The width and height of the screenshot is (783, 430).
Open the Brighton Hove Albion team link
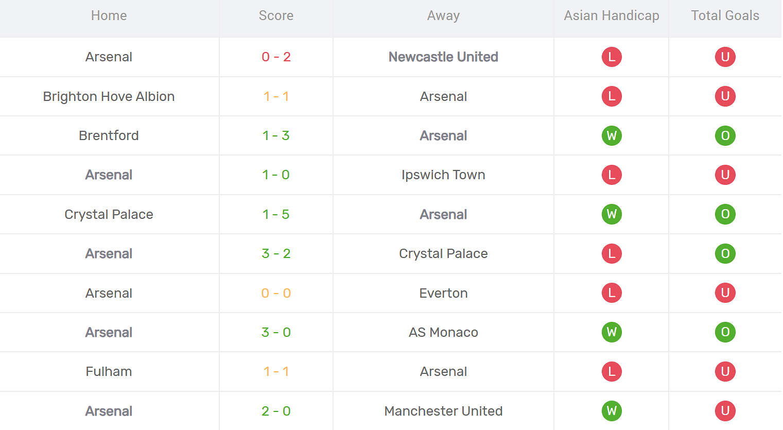109,96
